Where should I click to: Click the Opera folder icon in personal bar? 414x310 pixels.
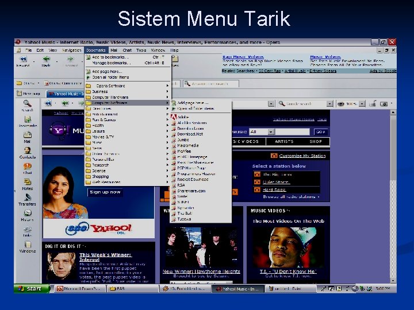[x=19, y=83]
